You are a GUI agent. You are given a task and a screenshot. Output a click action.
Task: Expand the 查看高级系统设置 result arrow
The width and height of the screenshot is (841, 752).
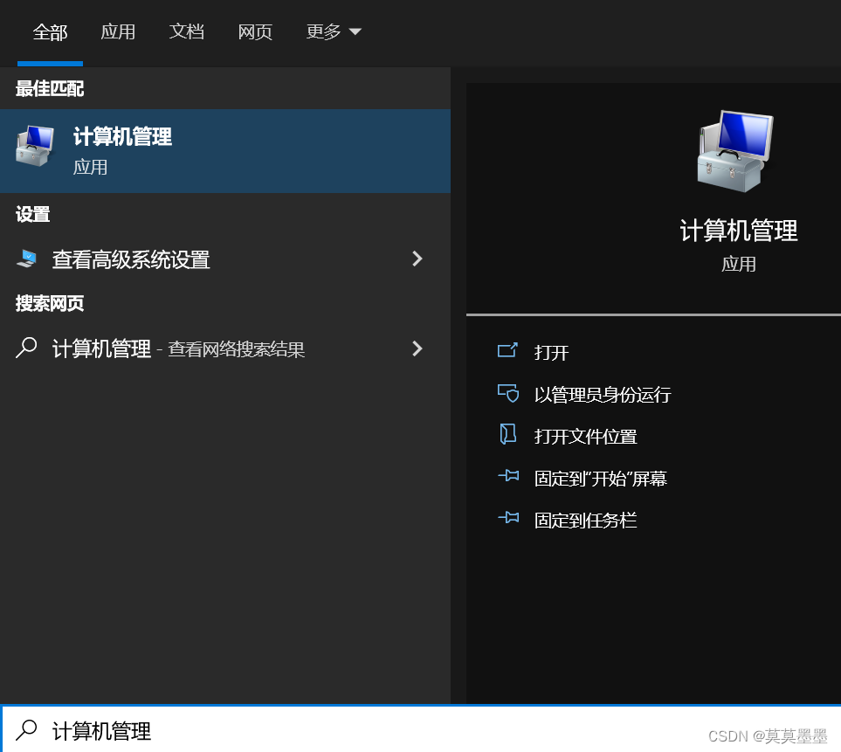[417, 259]
